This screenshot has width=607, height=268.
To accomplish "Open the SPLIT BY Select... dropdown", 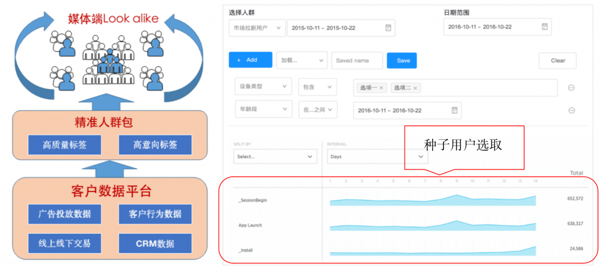I will click(275, 157).
